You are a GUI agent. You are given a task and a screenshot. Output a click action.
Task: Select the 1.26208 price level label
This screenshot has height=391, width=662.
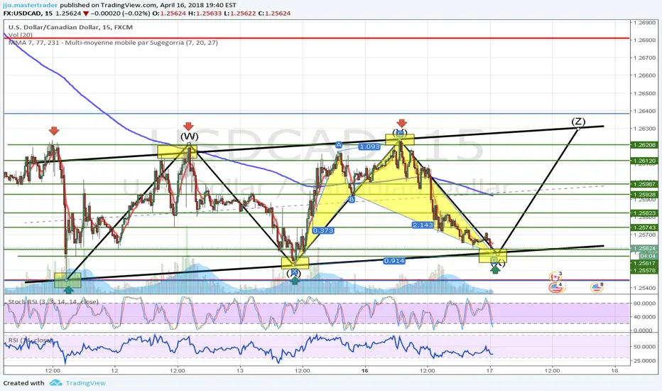point(644,144)
